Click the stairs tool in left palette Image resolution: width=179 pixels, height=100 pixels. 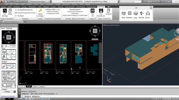point(13,78)
